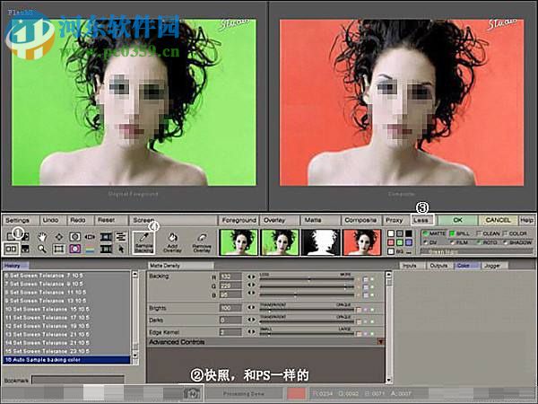Click the horizontal sliders settings icon
Image resolution: width=538 pixels, height=404 pixels.
pos(120,237)
